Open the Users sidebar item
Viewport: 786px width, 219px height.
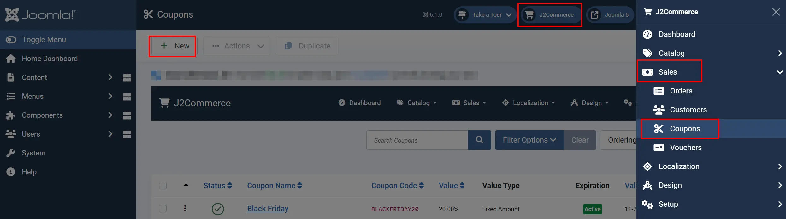31,134
